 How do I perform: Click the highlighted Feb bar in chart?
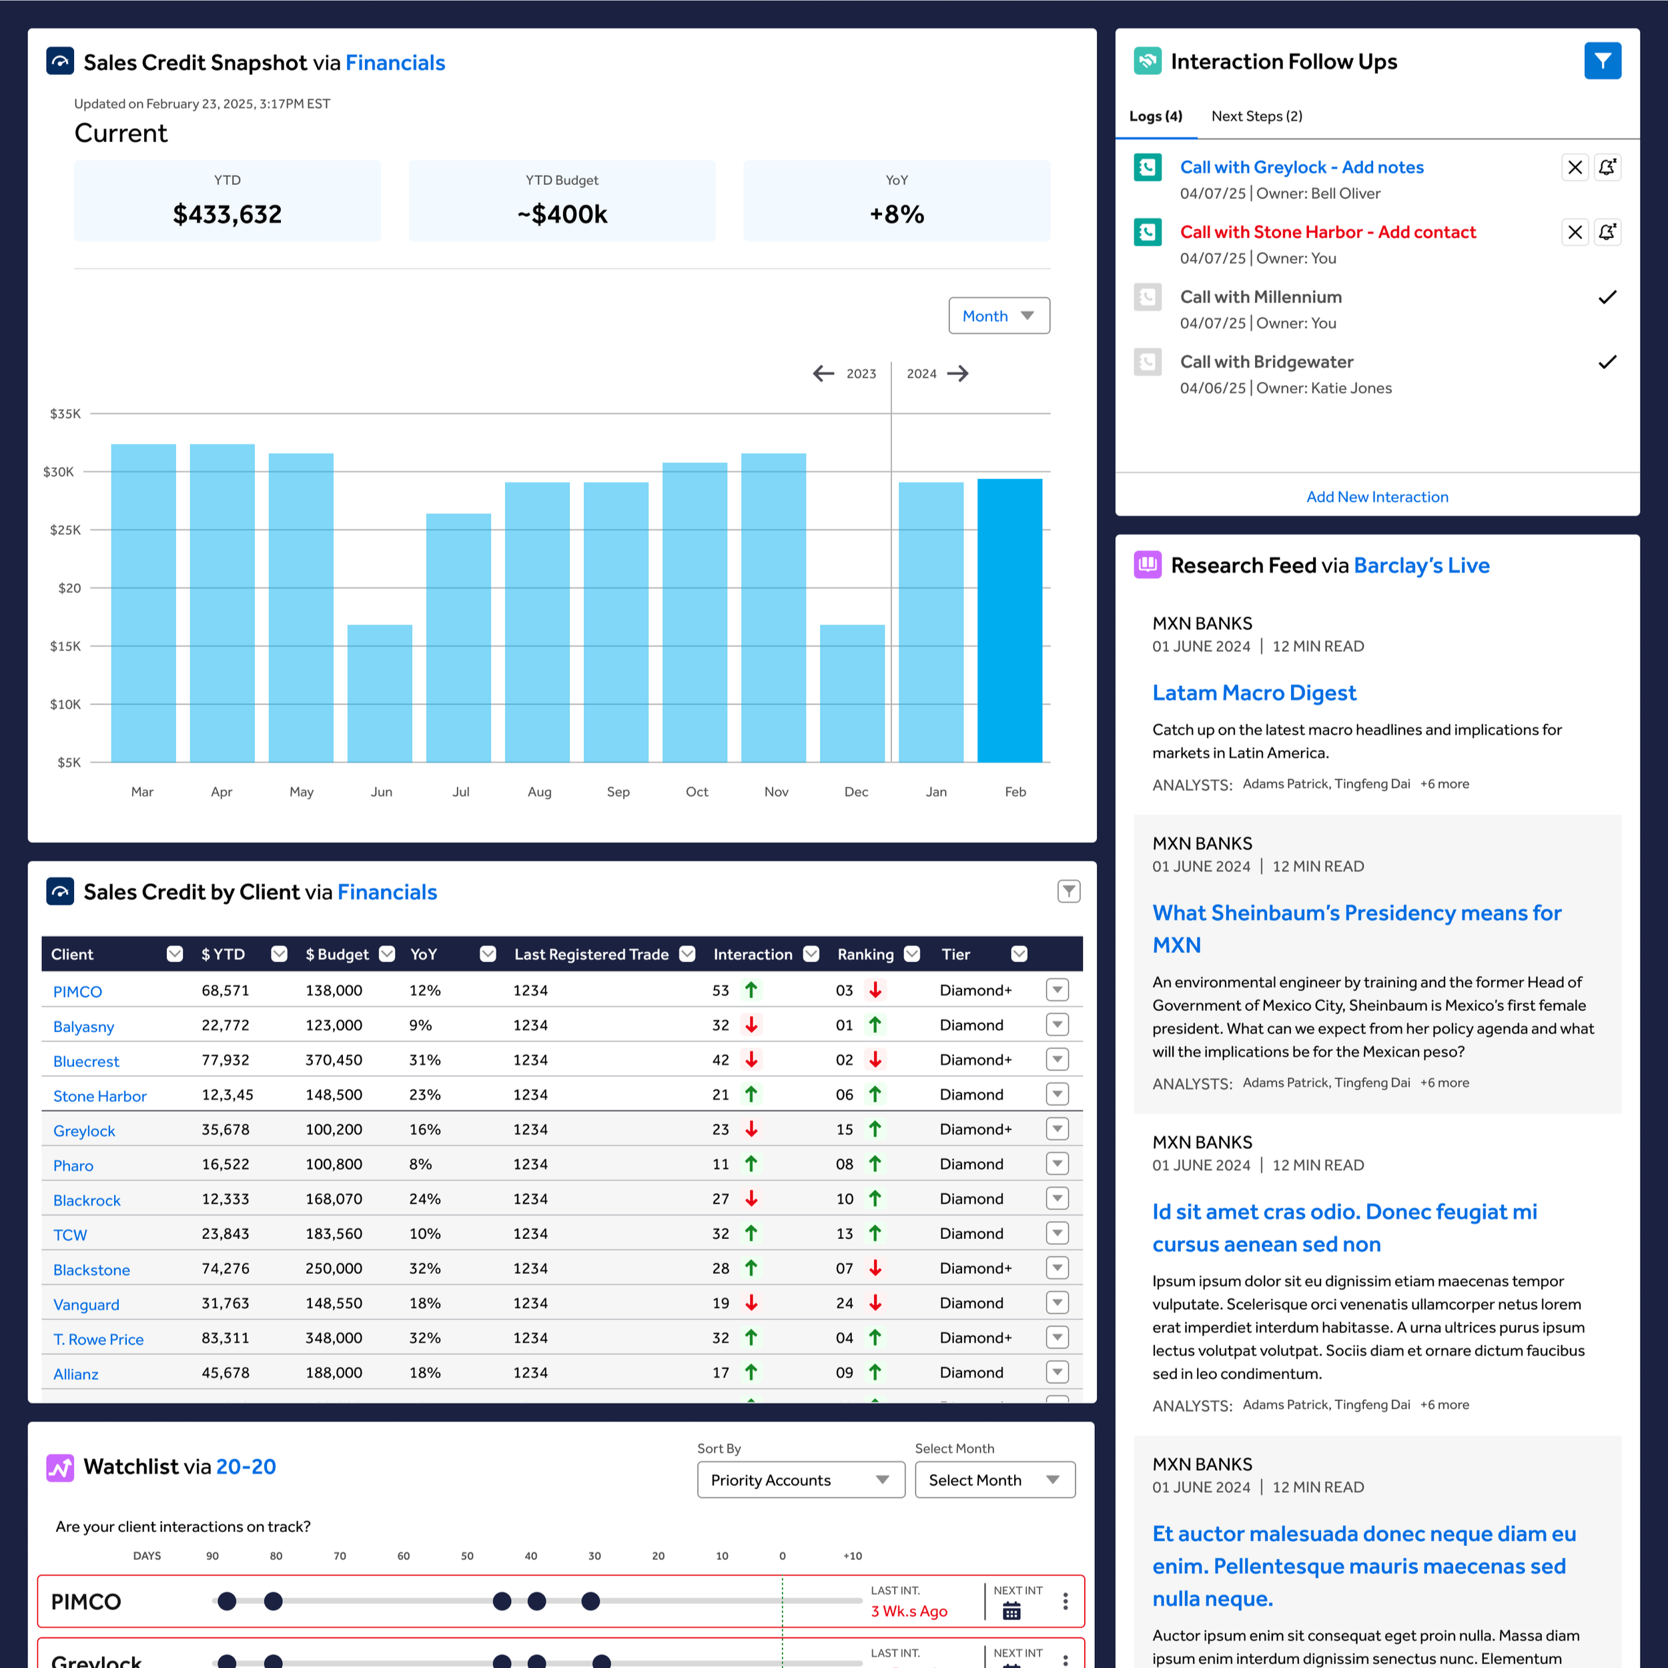[1009, 620]
